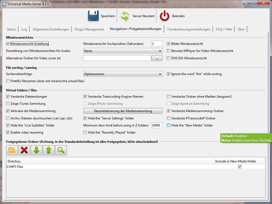Select Navigations-/Freigabeeinstellungen tab
The height and width of the screenshot is (204, 272).
coord(135,29)
